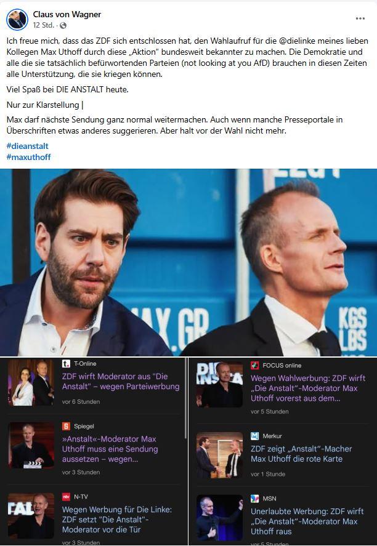Open Spiegel headline about Uthoff aussetzen
The width and height of the screenshot is (377, 546).
[x=110, y=449]
